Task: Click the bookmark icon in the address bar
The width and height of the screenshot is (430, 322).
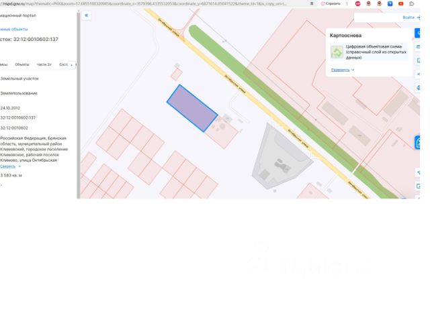Action: coord(312,4)
